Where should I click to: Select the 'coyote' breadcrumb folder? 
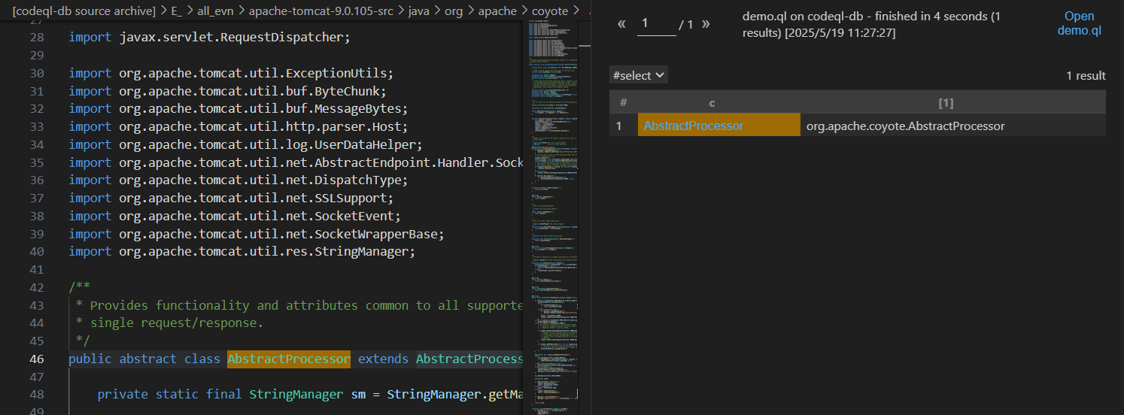pos(550,11)
